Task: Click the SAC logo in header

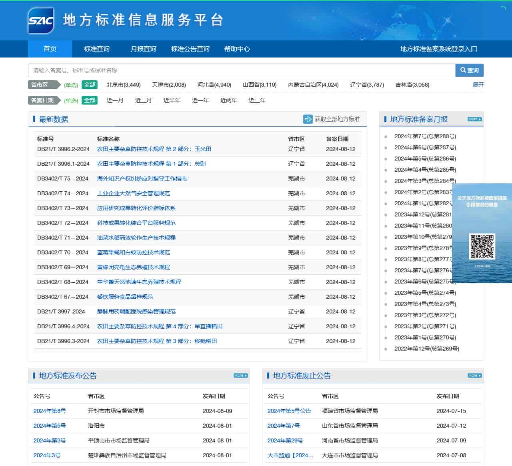Action: [41, 20]
